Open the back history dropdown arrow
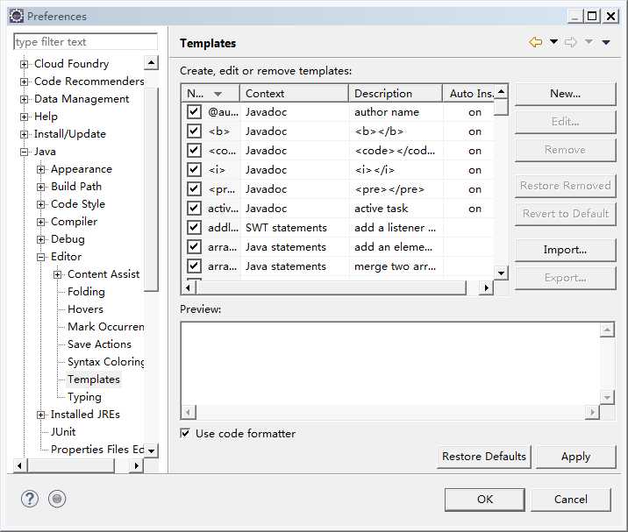This screenshot has width=628, height=532. coord(553,42)
